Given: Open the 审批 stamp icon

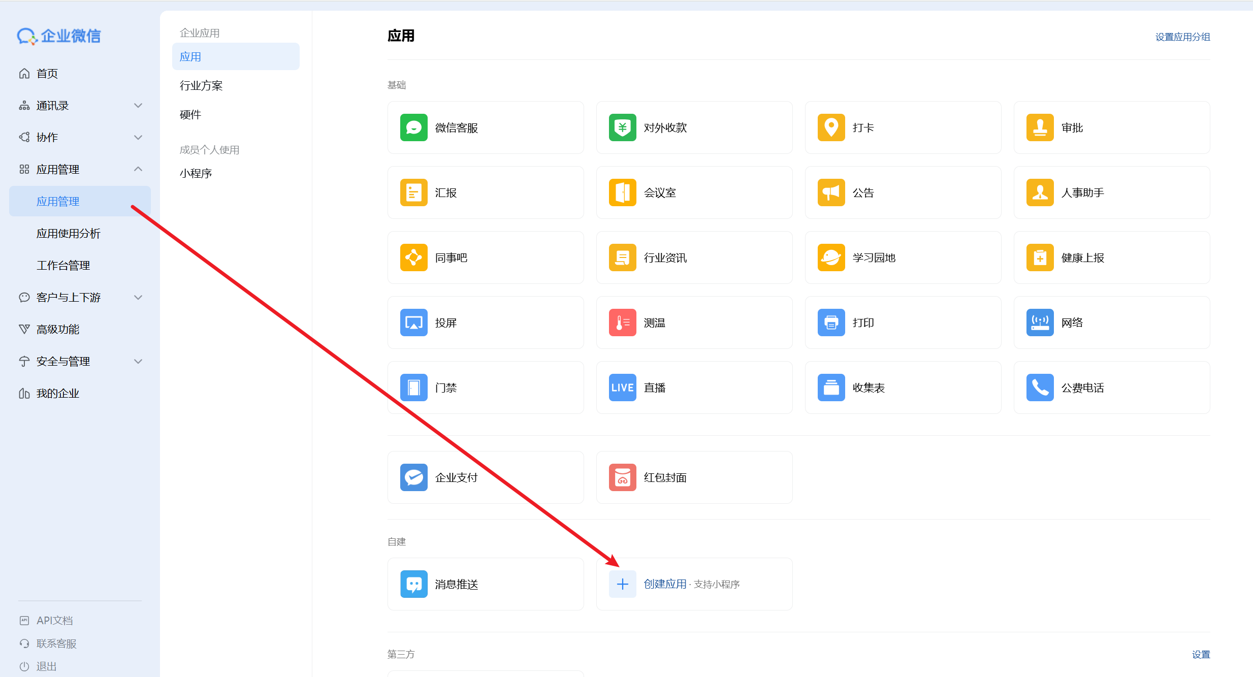Looking at the screenshot, I should 1040,127.
